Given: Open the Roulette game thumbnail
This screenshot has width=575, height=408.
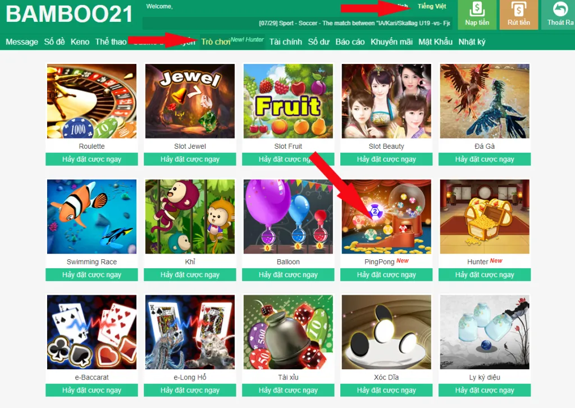Looking at the screenshot, I should click(92, 101).
